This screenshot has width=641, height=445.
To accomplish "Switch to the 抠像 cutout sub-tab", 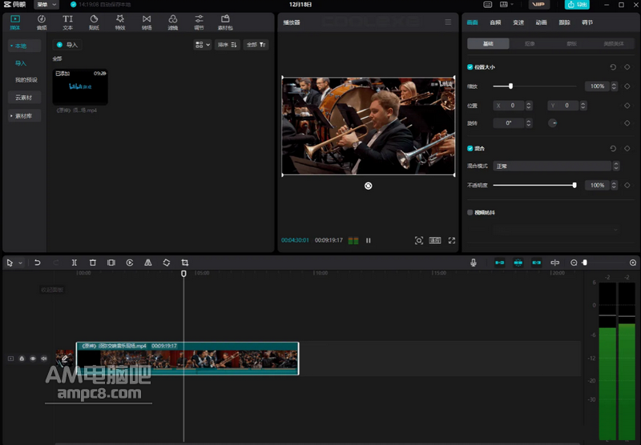I will click(x=530, y=44).
